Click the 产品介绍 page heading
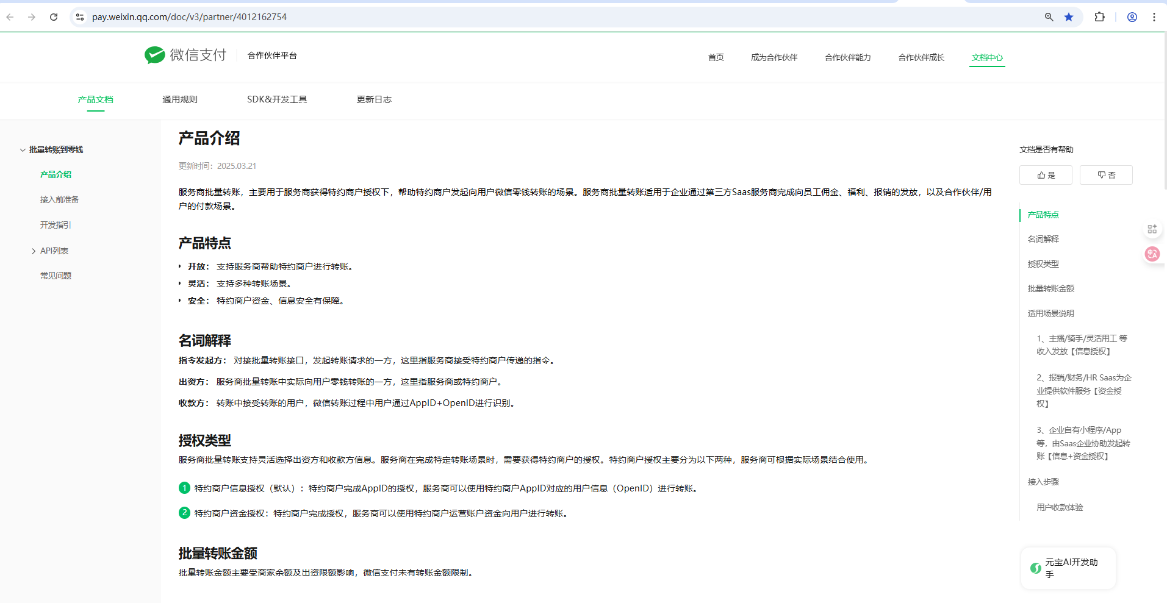1167x603 pixels. (x=209, y=138)
